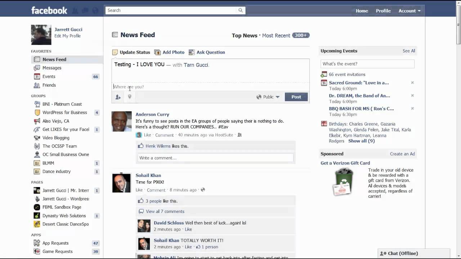Click Create an Ad link

(402, 154)
